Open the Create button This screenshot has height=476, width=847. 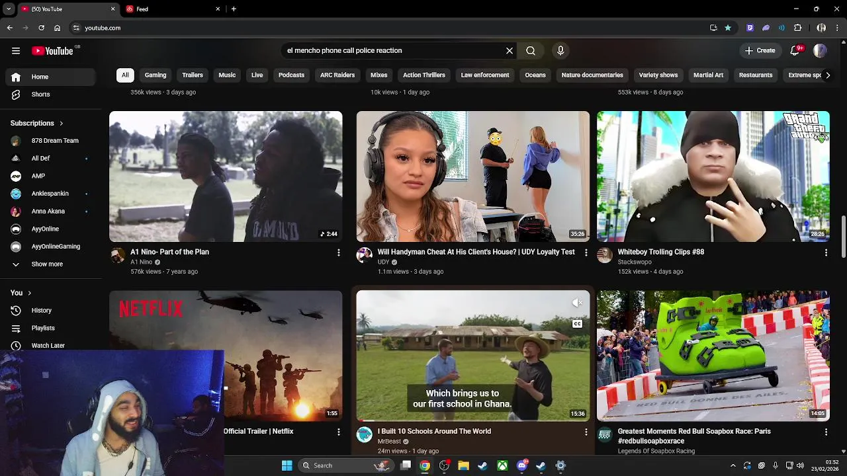coord(760,50)
